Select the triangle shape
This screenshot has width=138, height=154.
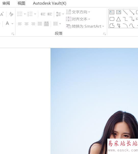(118, 19)
